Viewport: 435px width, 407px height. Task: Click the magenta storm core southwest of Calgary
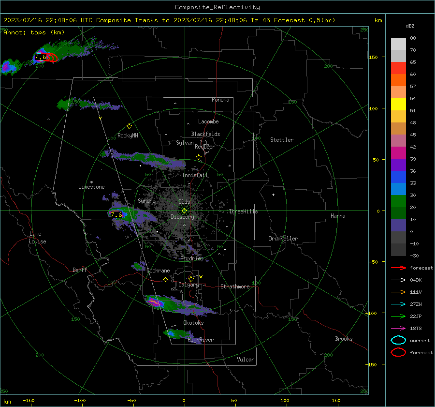(155, 302)
